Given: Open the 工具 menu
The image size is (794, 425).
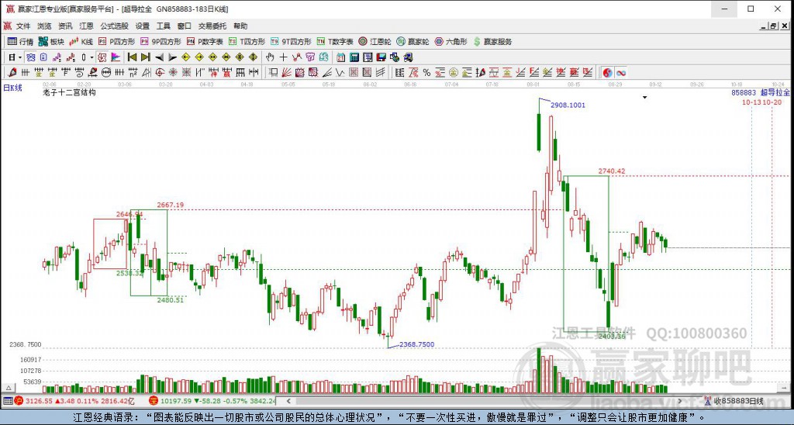Looking at the screenshot, I should click(163, 26).
